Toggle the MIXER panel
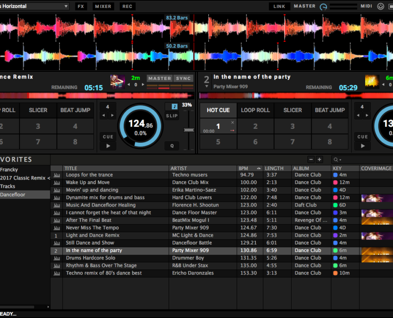The width and height of the screenshot is (393, 318). pyautogui.click(x=103, y=6)
